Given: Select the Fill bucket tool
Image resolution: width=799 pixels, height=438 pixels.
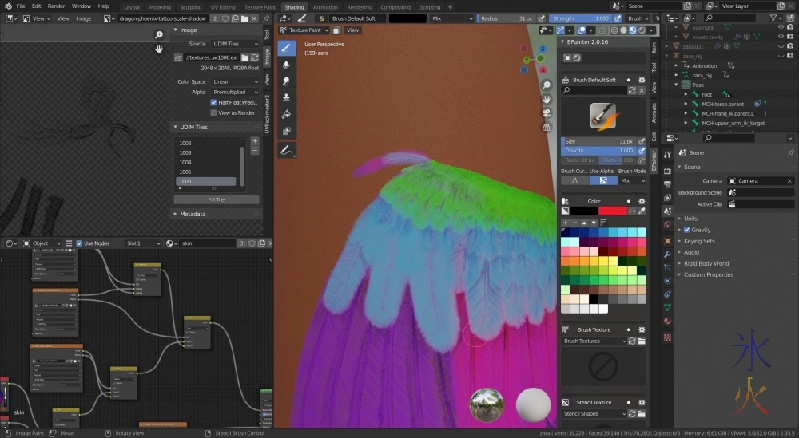Looking at the screenshot, I should 286,114.
